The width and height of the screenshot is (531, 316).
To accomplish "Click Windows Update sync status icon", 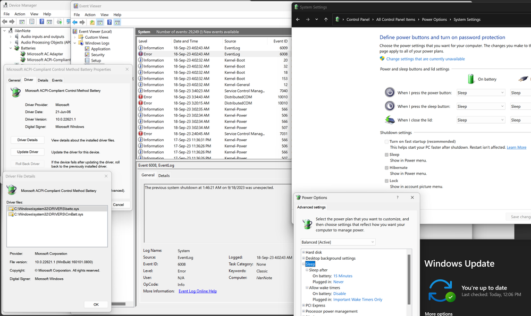I will point(441,291).
